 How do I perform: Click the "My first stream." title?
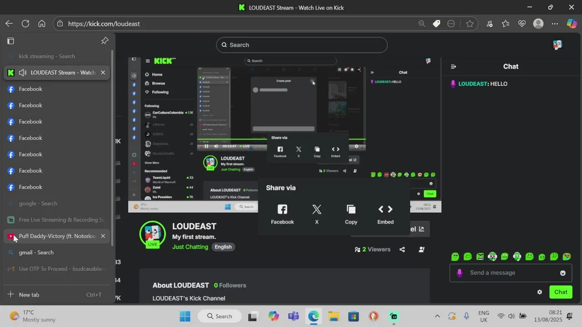coord(194,237)
